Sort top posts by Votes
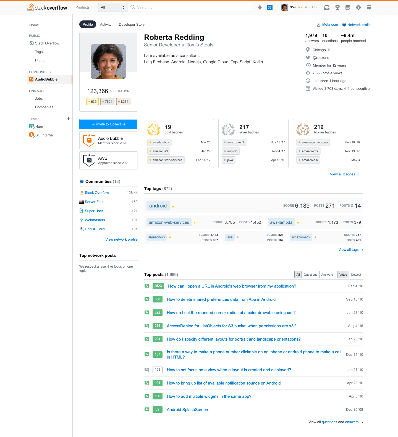The height and width of the screenshot is (437, 398). coord(343,275)
